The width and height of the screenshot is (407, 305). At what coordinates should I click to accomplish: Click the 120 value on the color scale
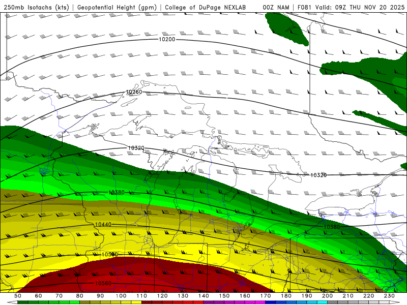click(x=162, y=296)
